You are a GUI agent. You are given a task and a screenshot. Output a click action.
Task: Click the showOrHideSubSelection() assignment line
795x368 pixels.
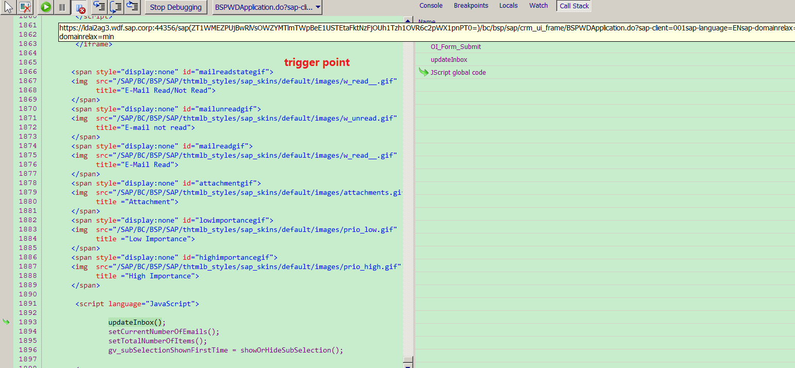point(225,350)
